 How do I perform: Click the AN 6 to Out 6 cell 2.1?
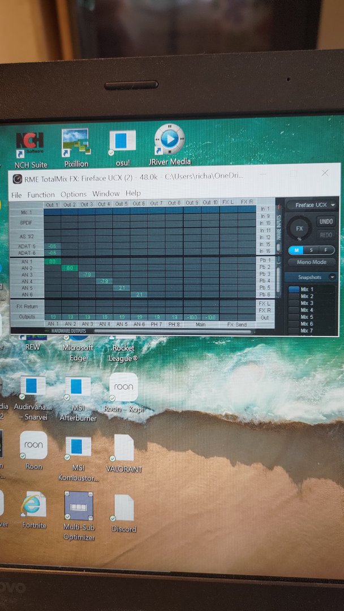139,295
